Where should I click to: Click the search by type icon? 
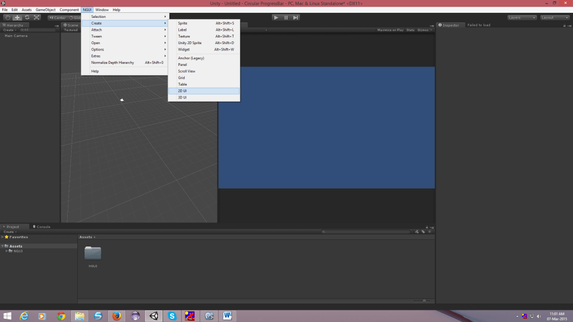(416, 232)
